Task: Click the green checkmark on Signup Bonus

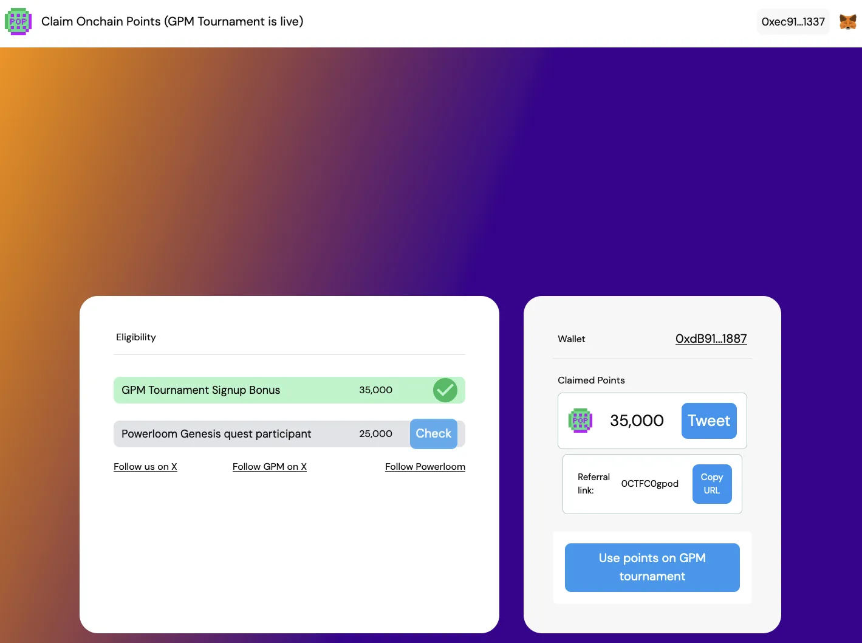Action: (x=445, y=390)
